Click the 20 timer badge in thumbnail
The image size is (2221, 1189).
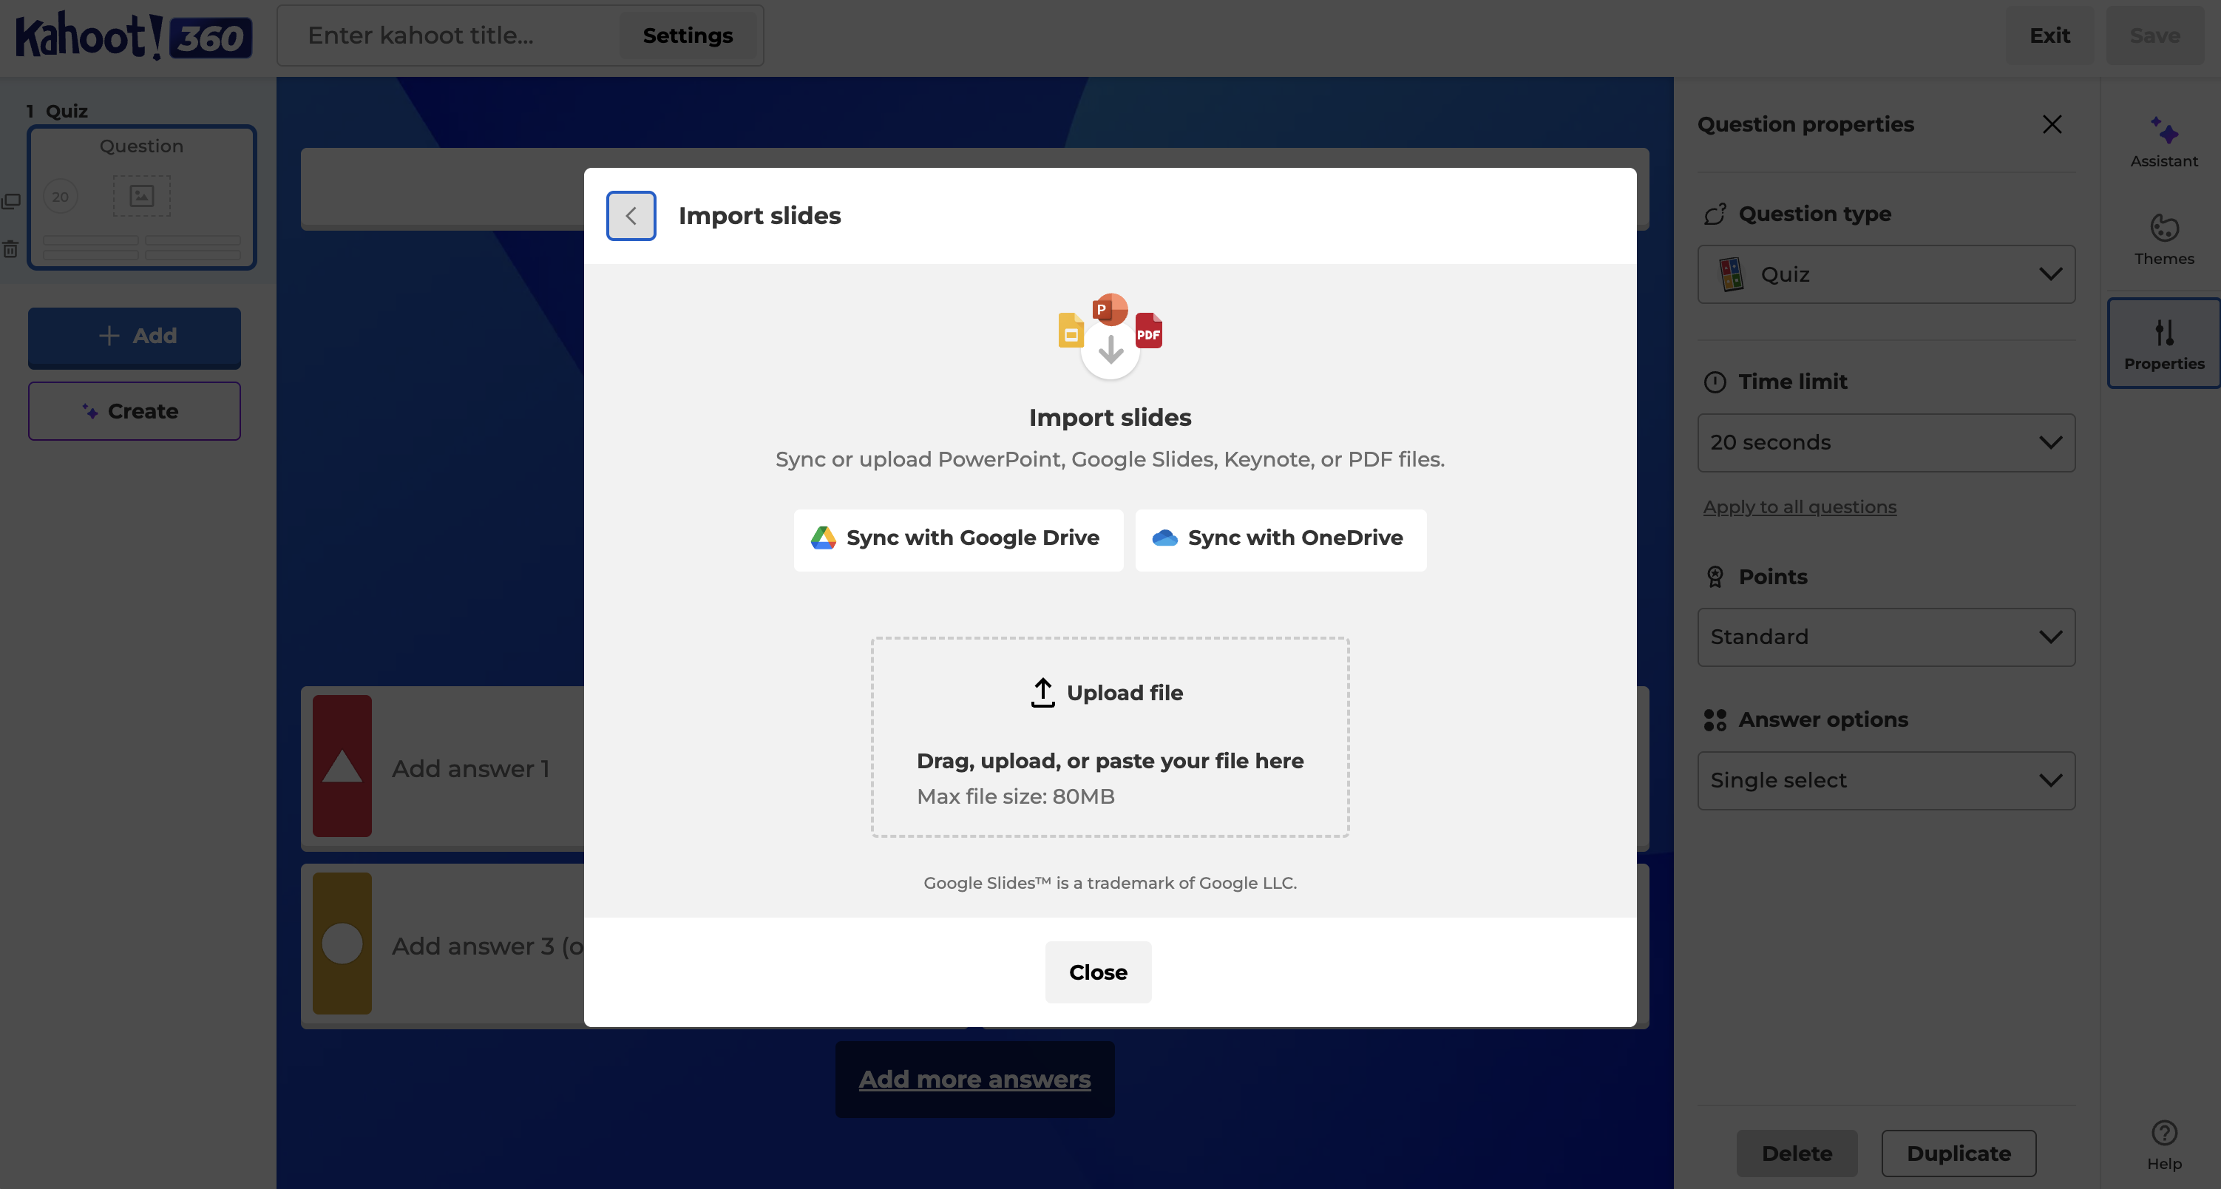(x=61, y=197)
